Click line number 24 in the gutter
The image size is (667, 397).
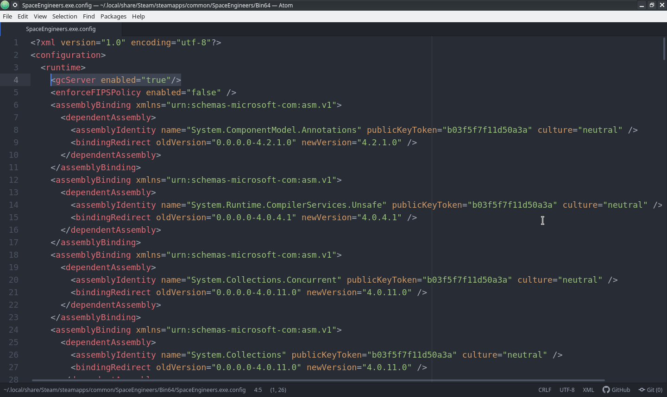[13, 330]
